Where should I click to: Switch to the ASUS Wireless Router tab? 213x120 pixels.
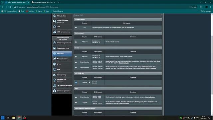pyautogui.click(x=17, y=2)
